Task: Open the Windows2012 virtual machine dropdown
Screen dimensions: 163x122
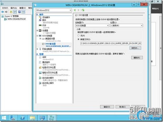Action: point(54,10)
